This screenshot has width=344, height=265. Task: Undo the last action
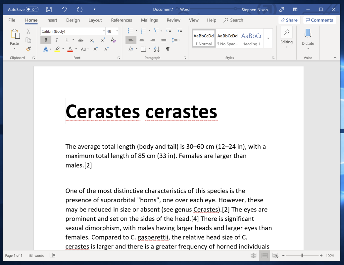(64, 10)
